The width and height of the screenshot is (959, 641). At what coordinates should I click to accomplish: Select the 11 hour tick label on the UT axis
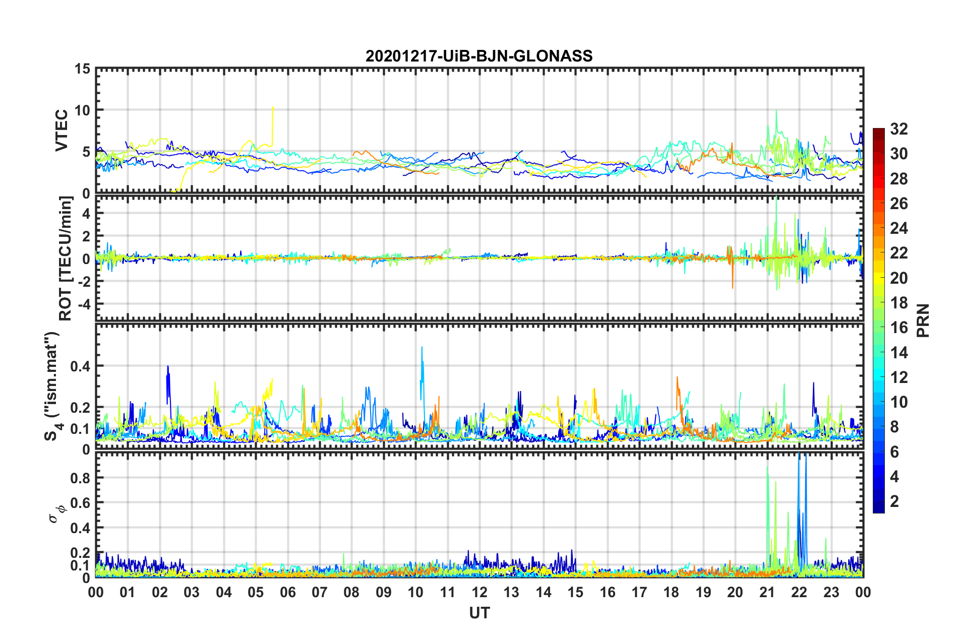point(448,592)
